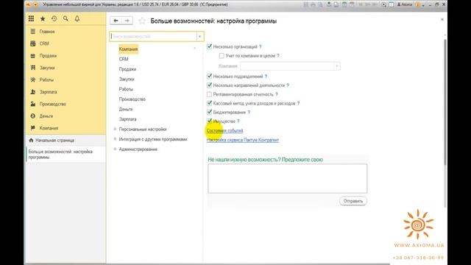Select Производство in settings list
471x265 pixels.
pos(132,99)
